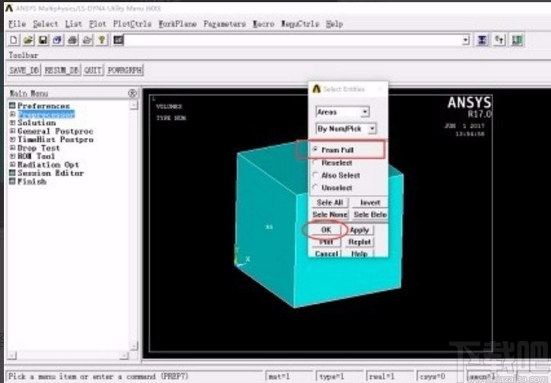
Task: Select the From Full radio button
Action: (315, 149)
